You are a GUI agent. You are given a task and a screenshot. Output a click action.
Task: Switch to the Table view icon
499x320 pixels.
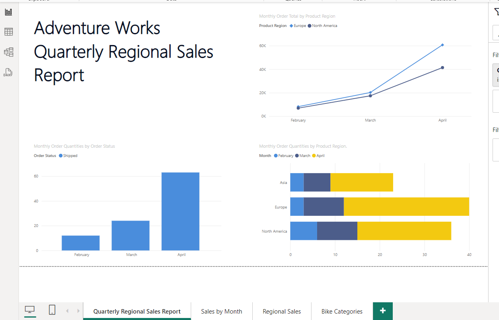point(8,32)
